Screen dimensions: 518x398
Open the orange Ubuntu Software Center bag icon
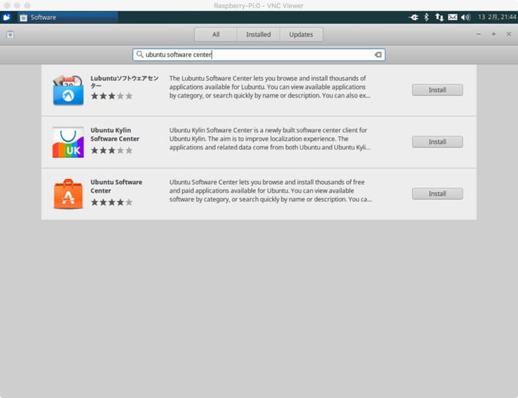tap(68, 194)
